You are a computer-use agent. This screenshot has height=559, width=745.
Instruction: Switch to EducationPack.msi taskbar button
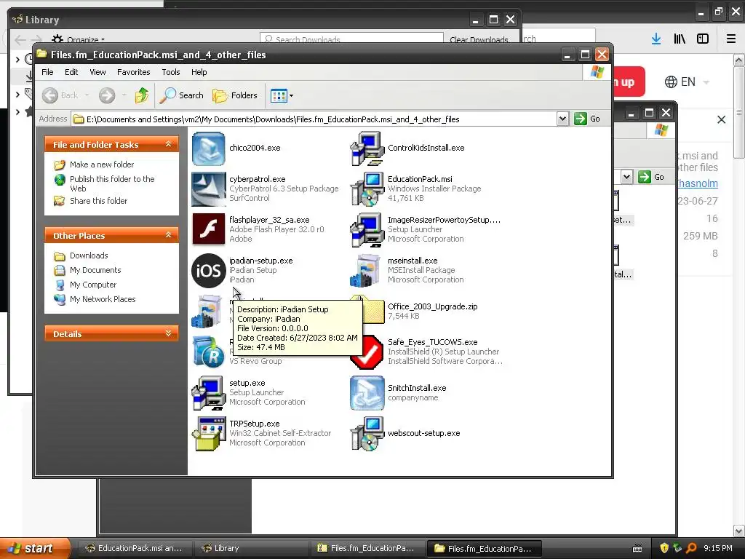(135, 549)
